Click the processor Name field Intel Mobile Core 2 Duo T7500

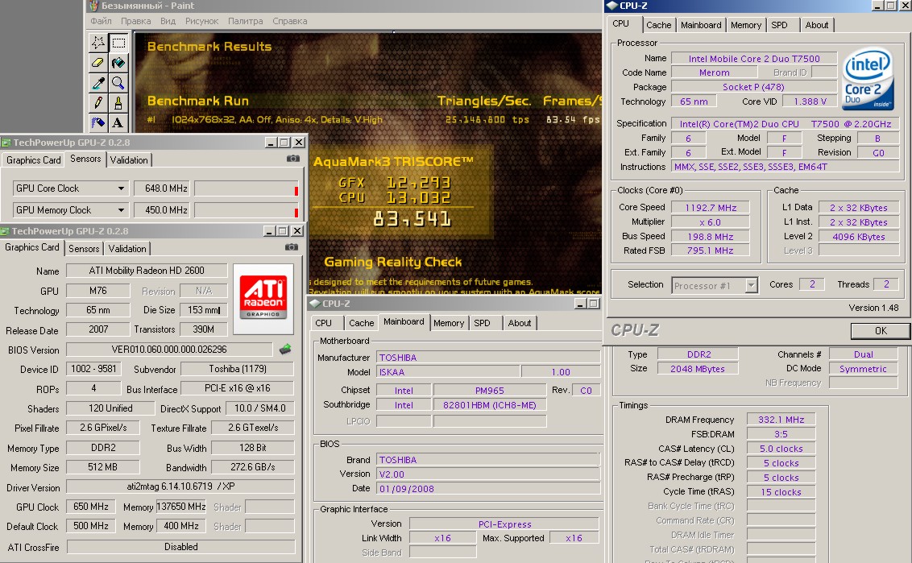tap(754, 58)
